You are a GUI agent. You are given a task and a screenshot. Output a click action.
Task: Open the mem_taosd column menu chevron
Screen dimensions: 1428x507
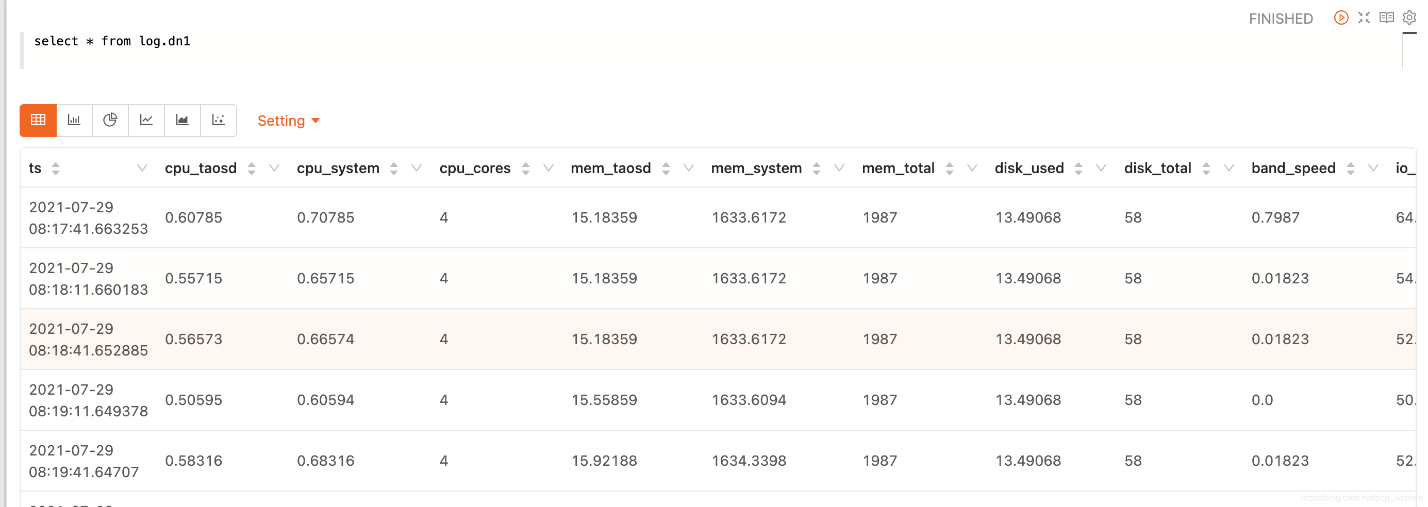tap(689, 168)
